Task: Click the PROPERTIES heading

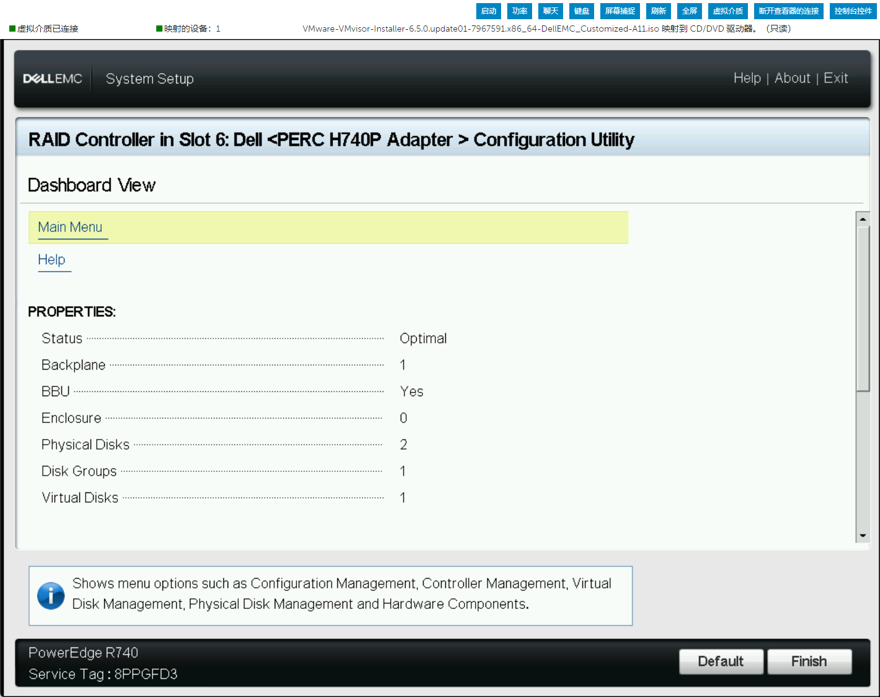Action: pyautogui.click(x=72, y=312)
